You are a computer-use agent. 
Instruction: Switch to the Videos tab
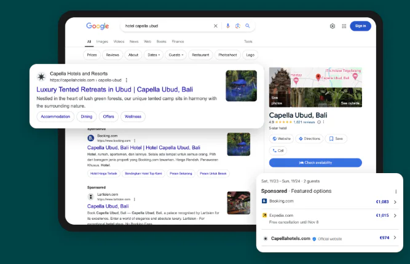[119, 42]
